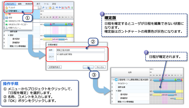Collapse the 設計 group in the confirmed chart
Image resolution: width=189 pixels, height=108 pixels.
pos(116,91)
